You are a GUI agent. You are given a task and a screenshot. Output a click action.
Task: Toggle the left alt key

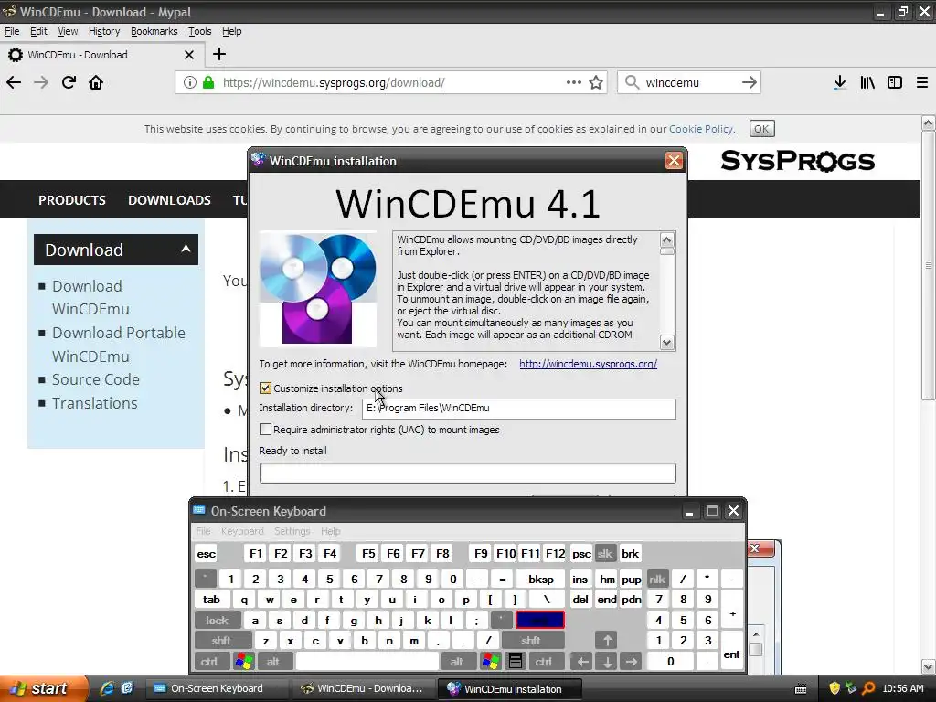(x=272, y=662)
